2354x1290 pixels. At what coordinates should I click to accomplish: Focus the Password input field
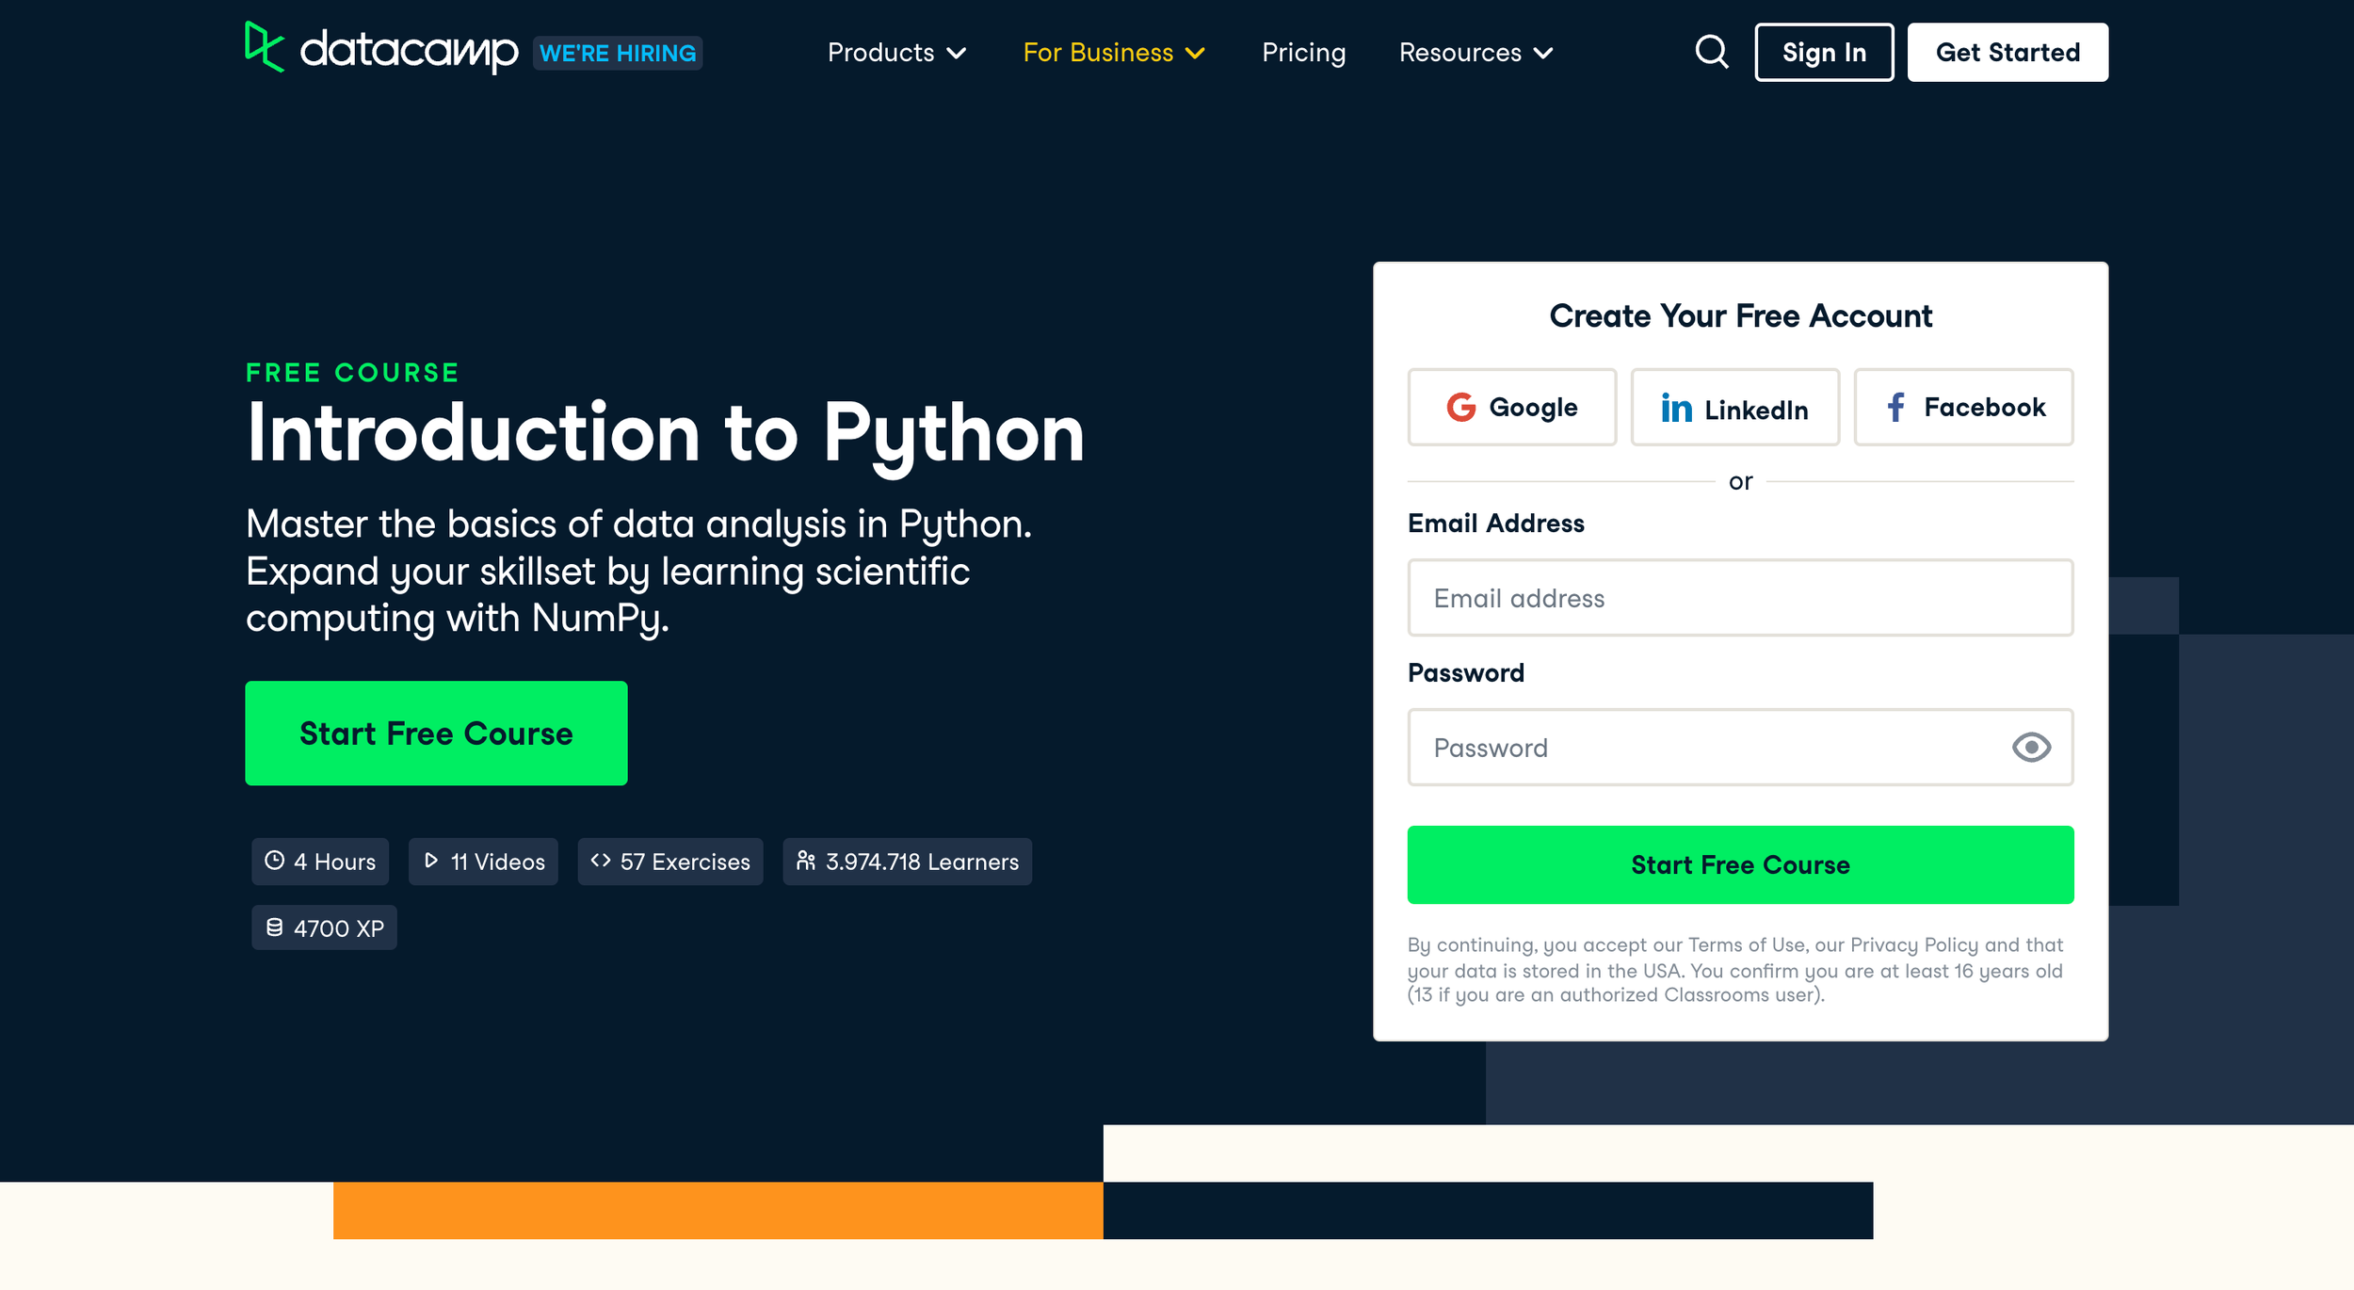(1740, 748)
